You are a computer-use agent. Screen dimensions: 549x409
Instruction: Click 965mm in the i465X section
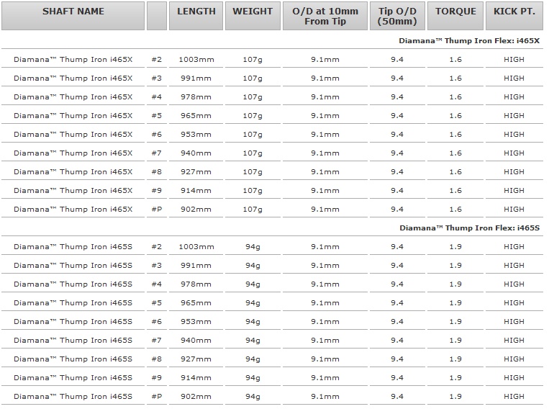[196, 116]
